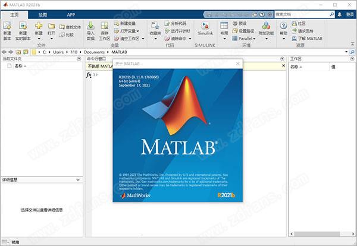Close the 关于 MATLAB dialog
357x246 pixels.
237,64
